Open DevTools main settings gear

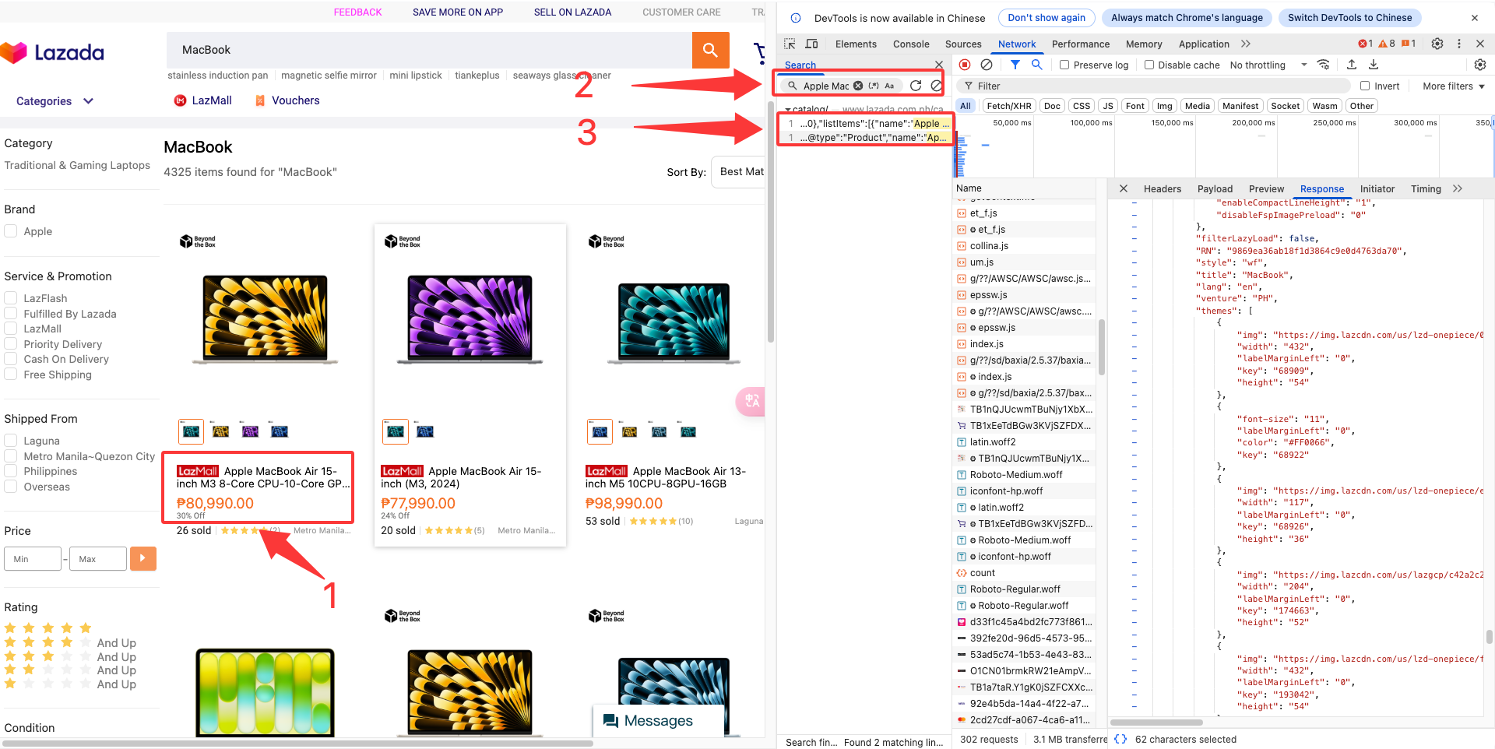[x=1437, y=44]
